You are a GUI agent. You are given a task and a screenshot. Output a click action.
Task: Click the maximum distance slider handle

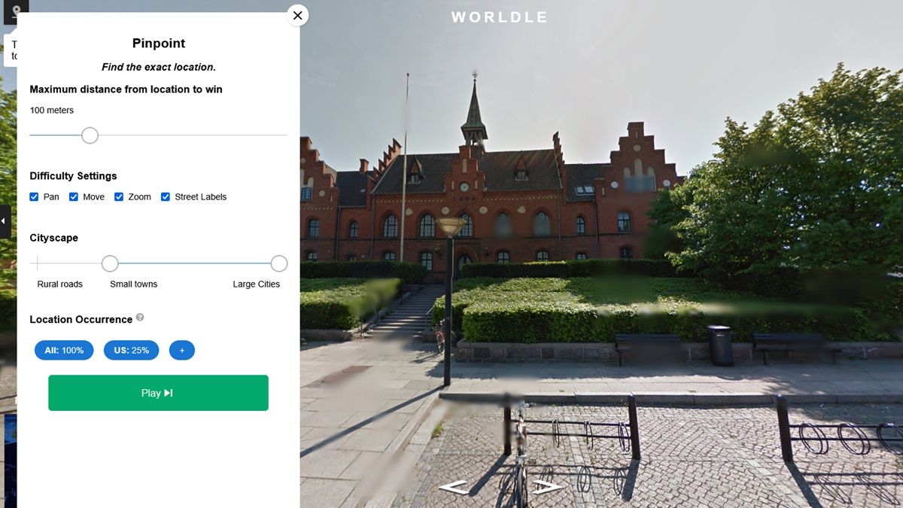point(90,135)
